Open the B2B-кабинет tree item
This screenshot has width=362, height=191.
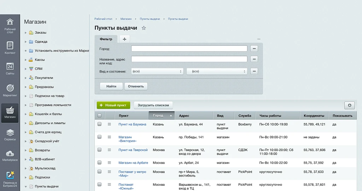click(x=45, y=160)
